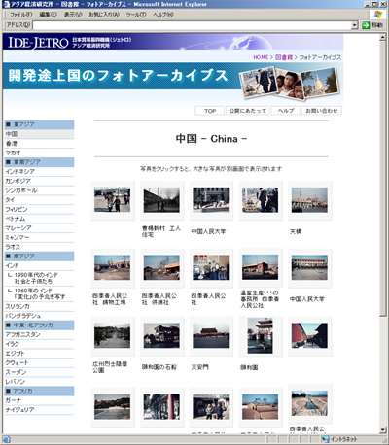Open 1960年のインド sub-item
The width and height of the screenshot is (389, 445).
(x=39, y=293)
